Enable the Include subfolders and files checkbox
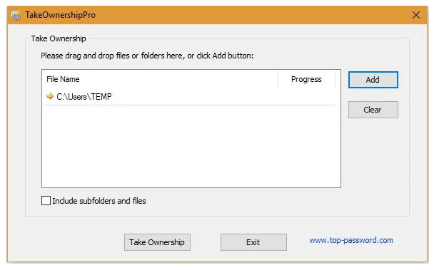Screen dimensions: 434x270 (46, 201)
